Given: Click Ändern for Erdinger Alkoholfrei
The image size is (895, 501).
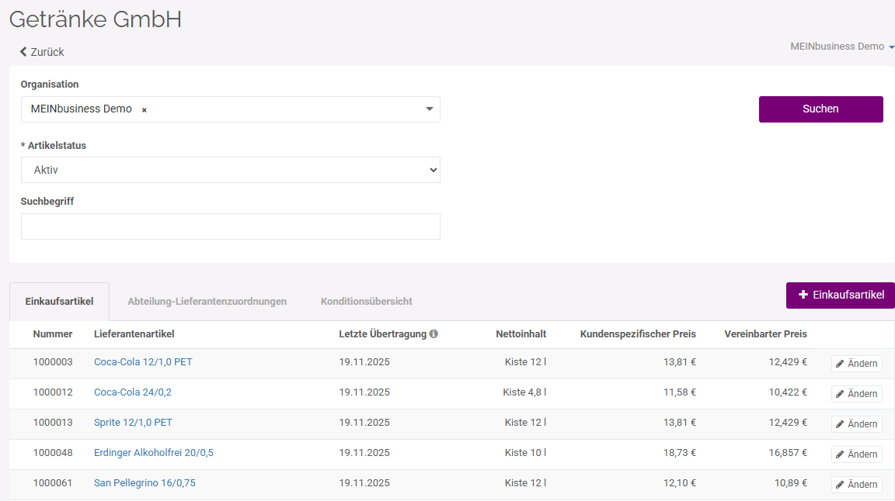Looking at the screenshot, I should (x=857, y=454).
